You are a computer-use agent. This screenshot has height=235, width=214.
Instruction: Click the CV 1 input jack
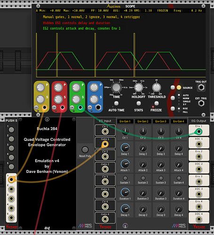[105, 131]
